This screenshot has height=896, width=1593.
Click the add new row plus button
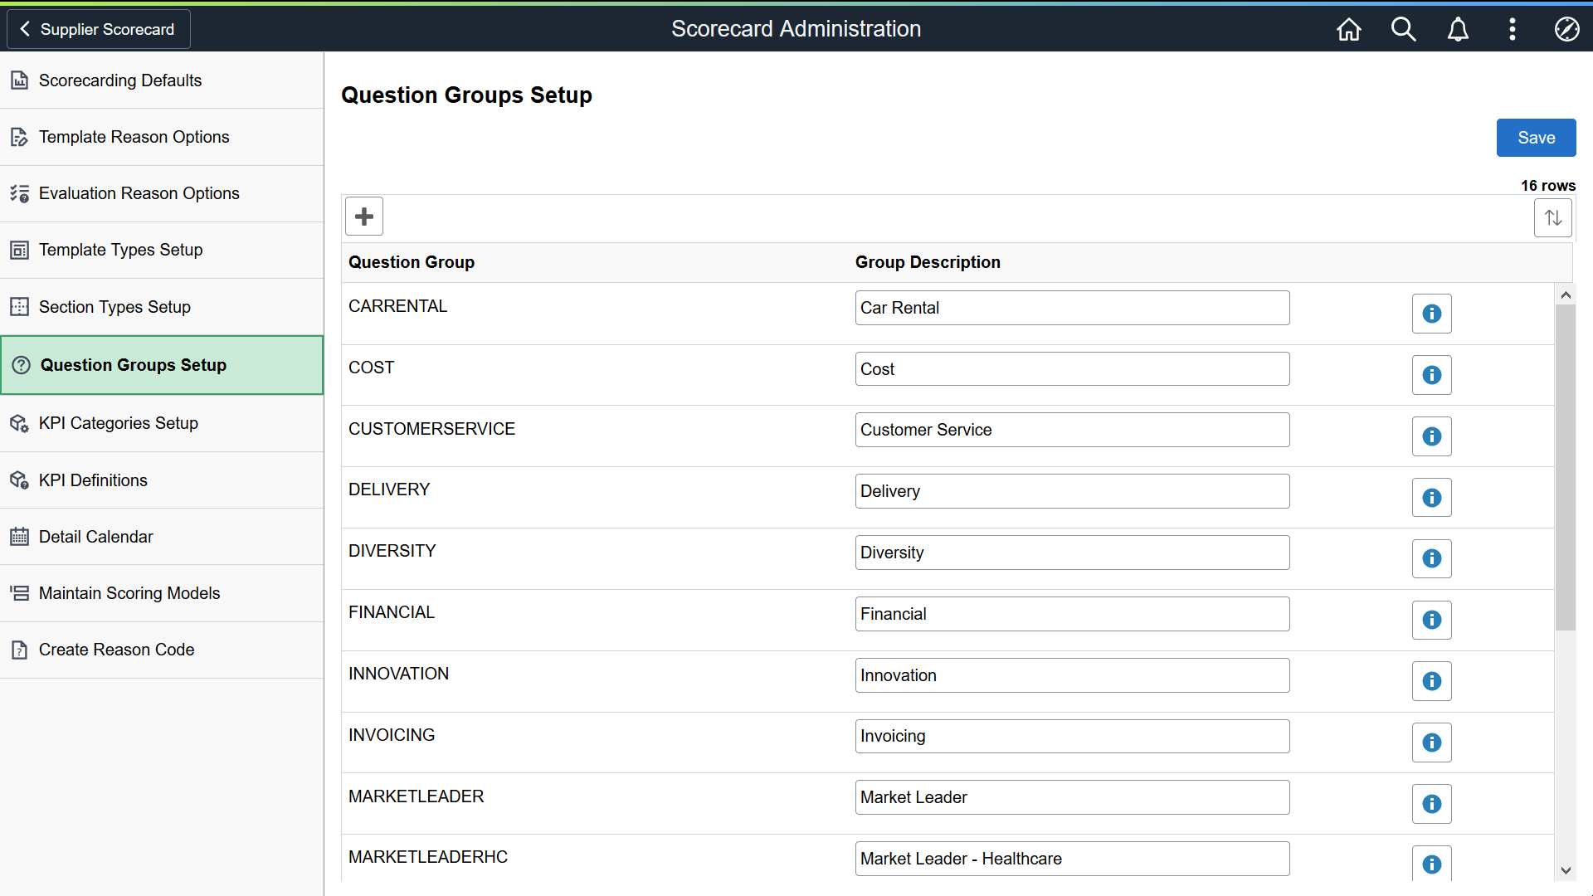pos(364,216)
